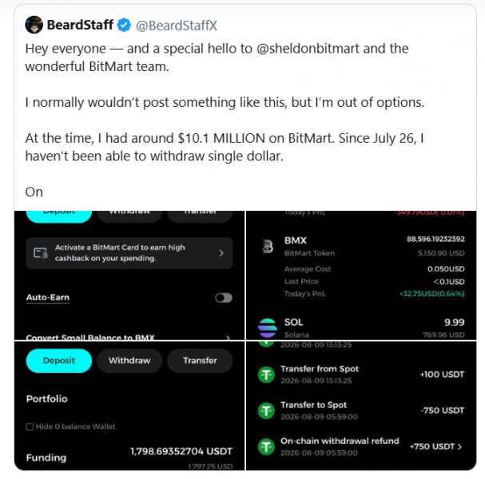Open the @BeardStaffX handle link
The height and width of the screenshot is (479, 485).
point(177,26)
